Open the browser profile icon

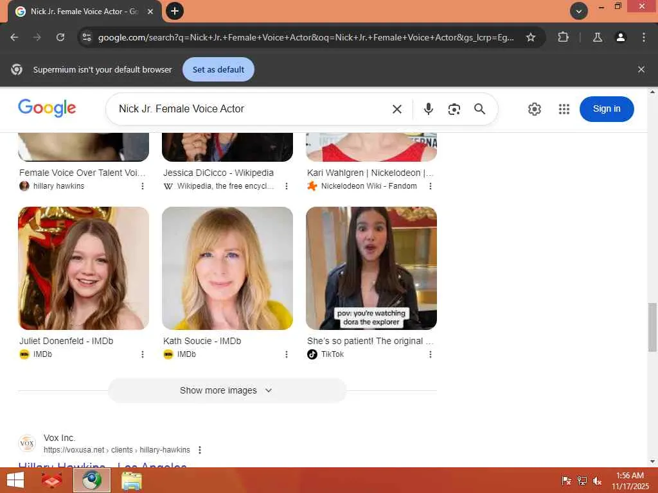[x=621, y=37]
